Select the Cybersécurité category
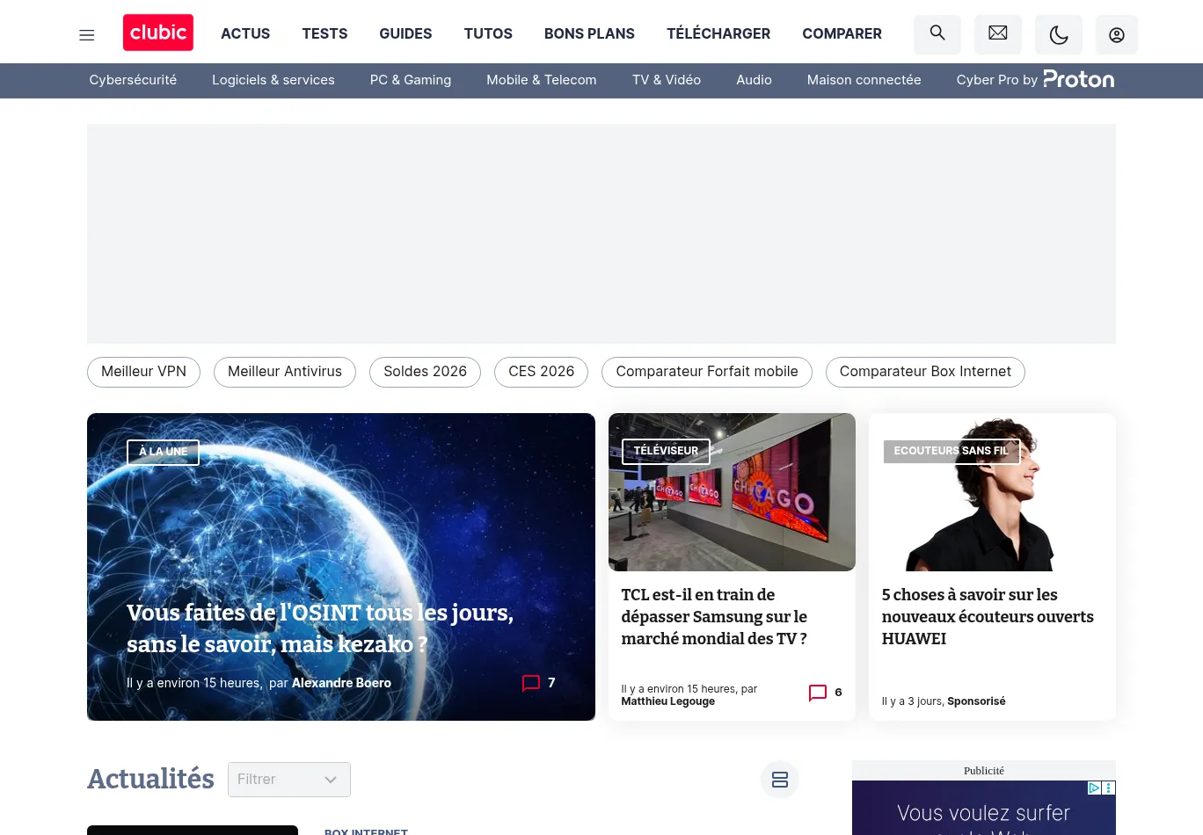 [133, 80]
